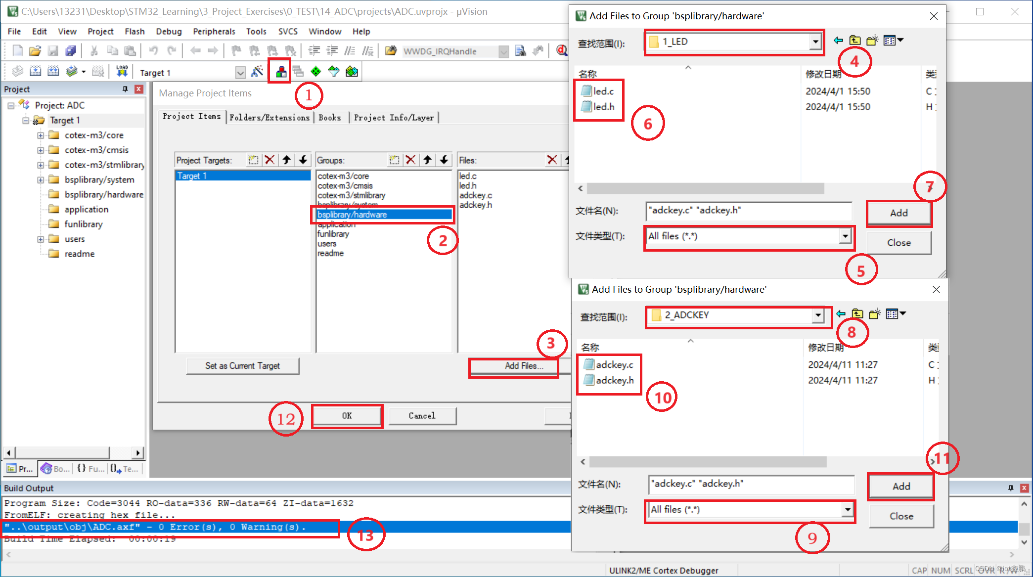Open the Target 1 selection dropdown
This screenshot has height=577, width=1033.
[240, 73]
